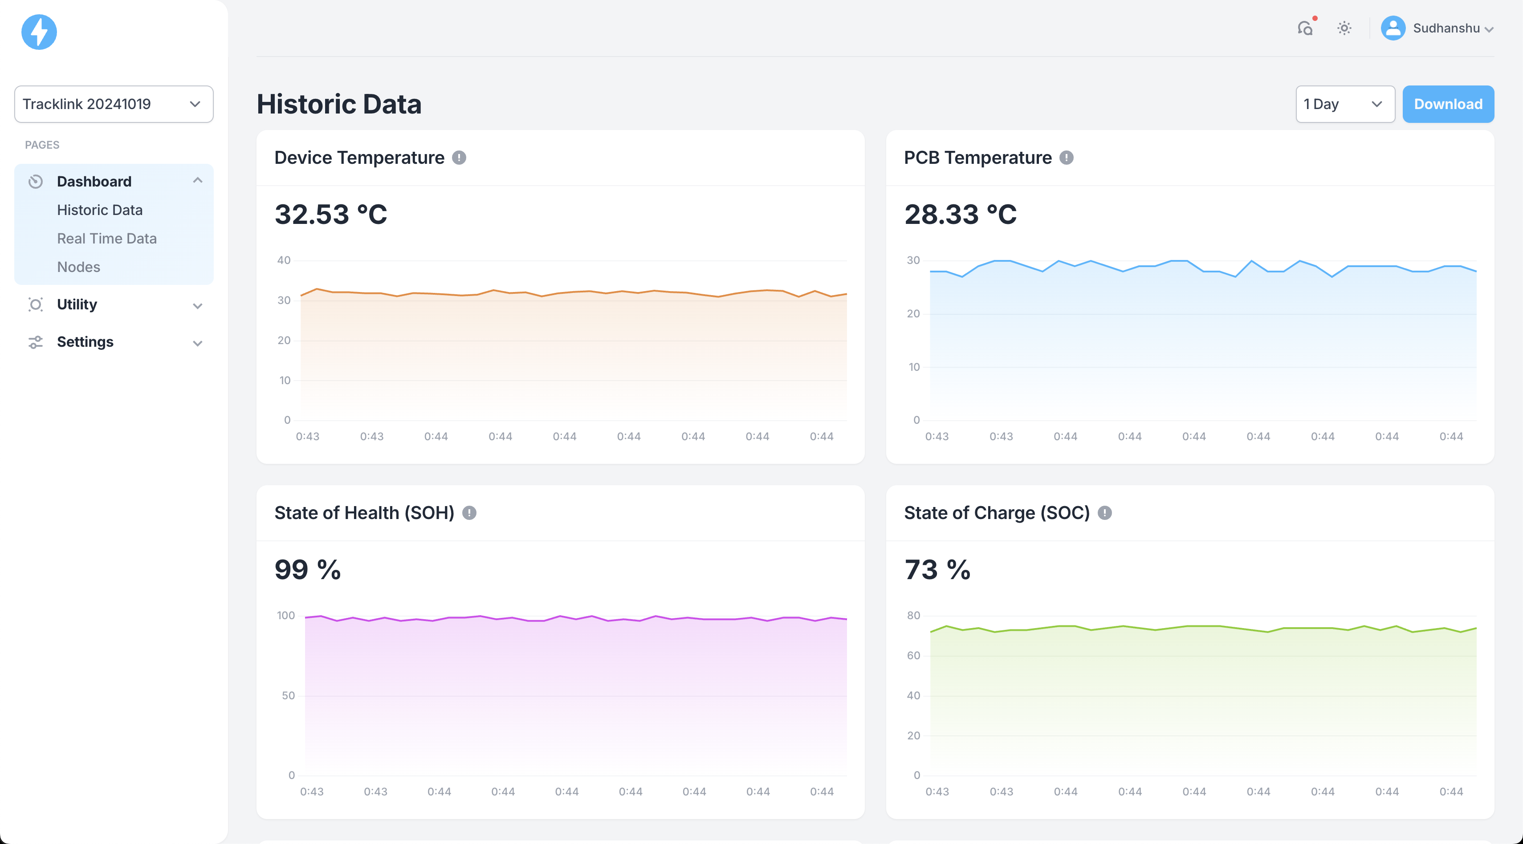
Task: Click the sun/brightness icon in top bar
Action: [1344, 28]
